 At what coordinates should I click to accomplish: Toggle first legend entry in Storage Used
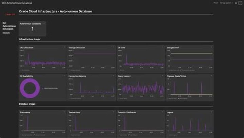click(173, 70)
